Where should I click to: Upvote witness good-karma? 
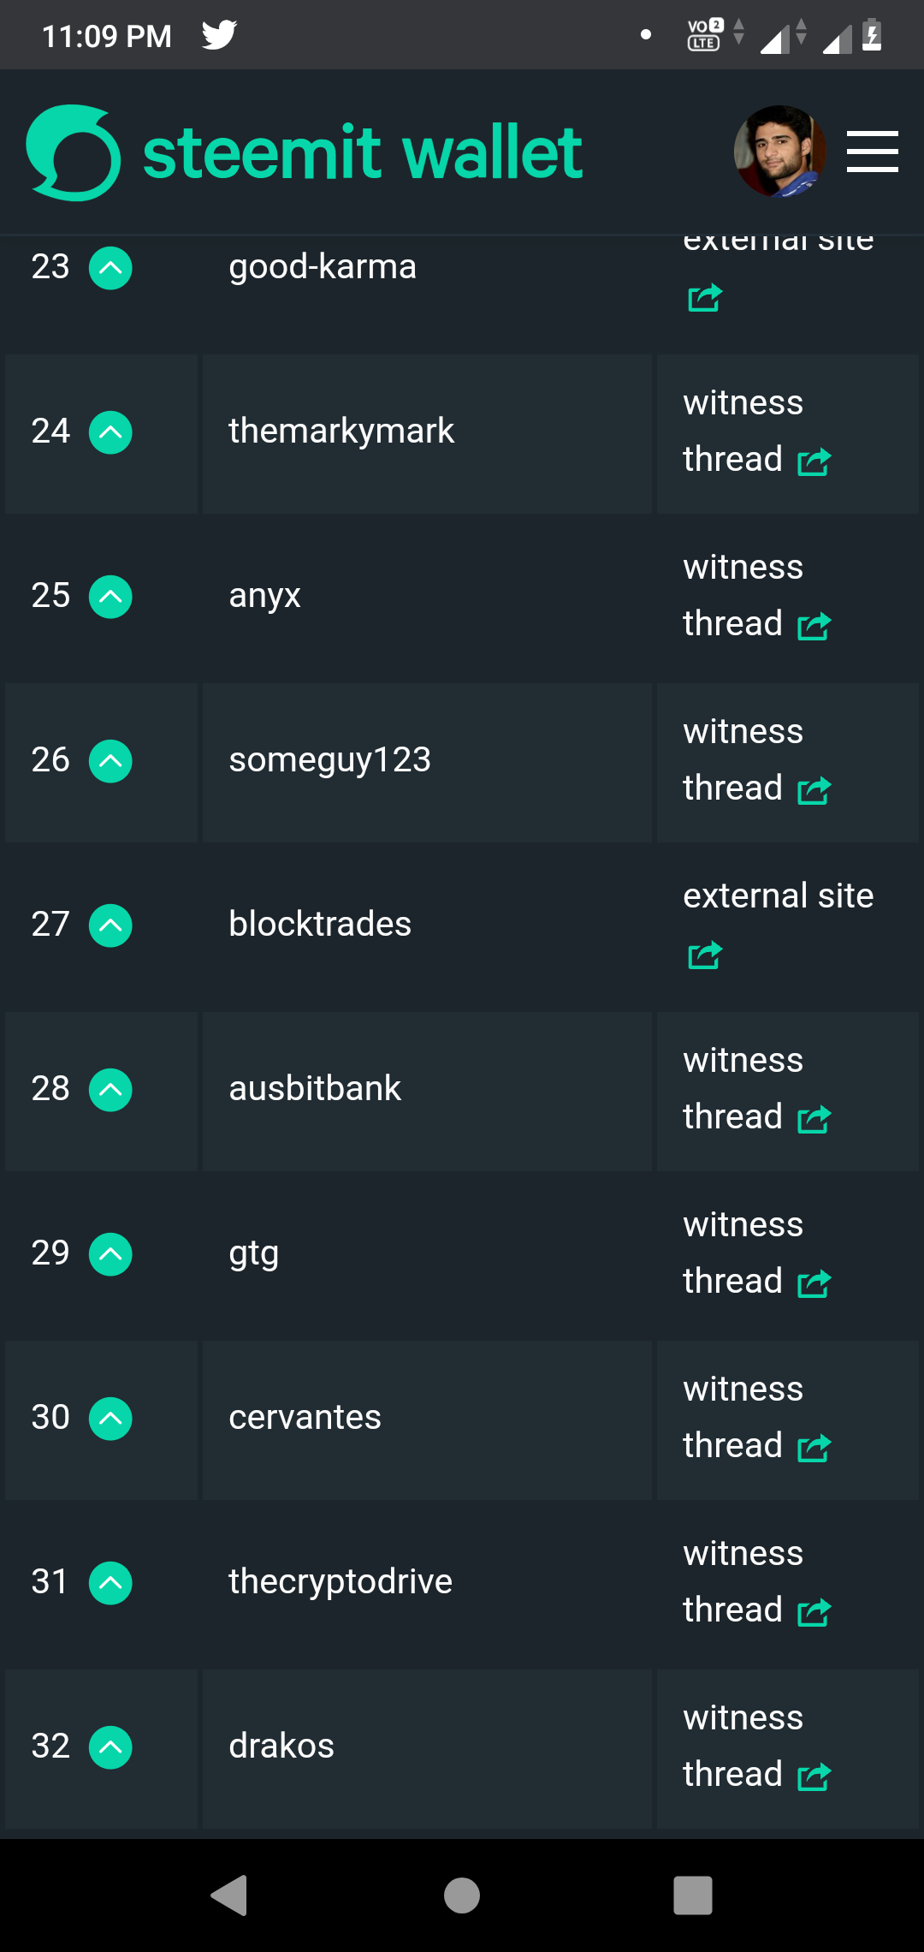[110, 268]
